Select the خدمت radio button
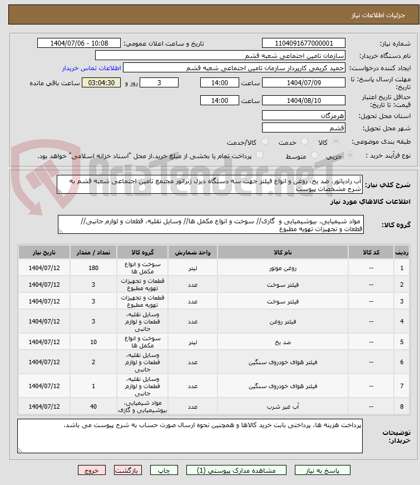420x485 pixels. click(304, 141)
